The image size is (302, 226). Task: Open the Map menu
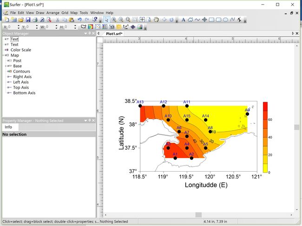point(74,13)
